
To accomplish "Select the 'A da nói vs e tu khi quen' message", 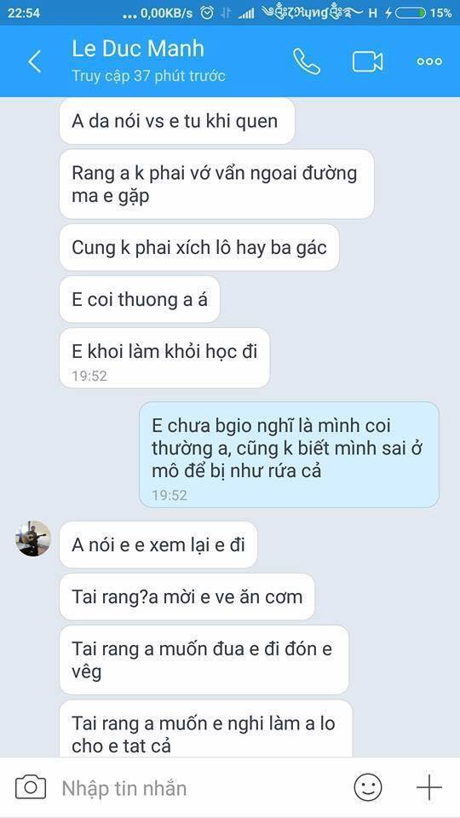I will [x=177, y=121].
